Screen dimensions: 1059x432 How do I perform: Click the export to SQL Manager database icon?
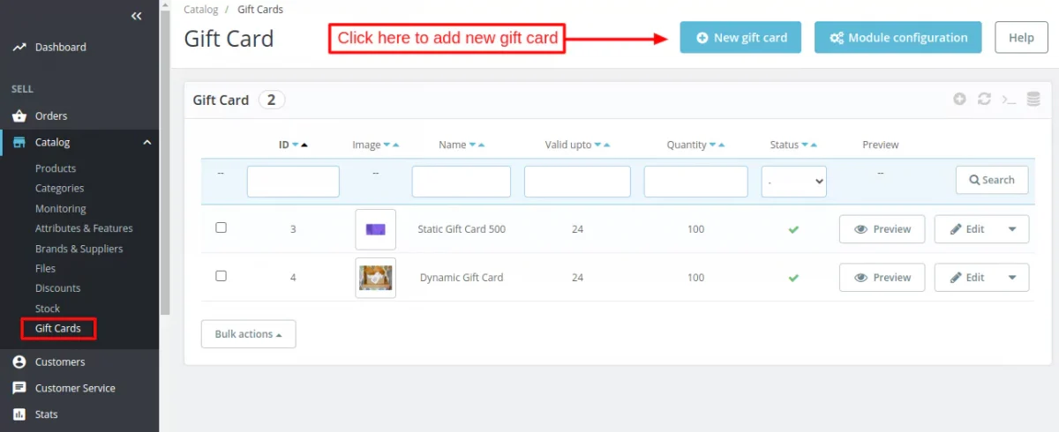(1033, 99)
